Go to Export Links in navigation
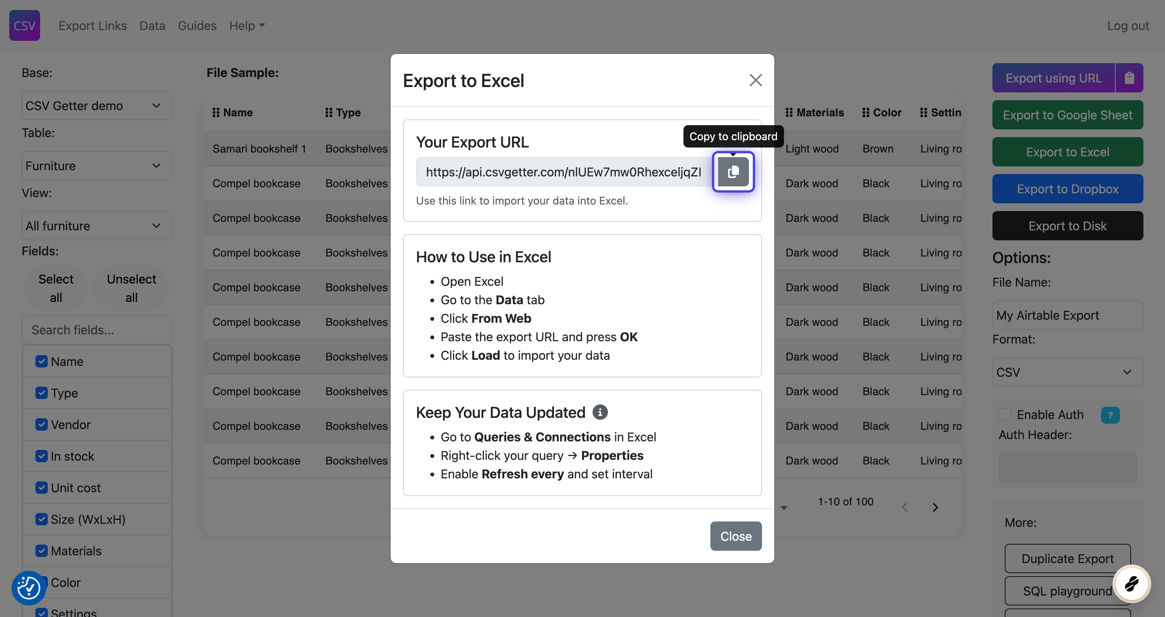This screenshot has height=617, width=1165. coord(93,26)
